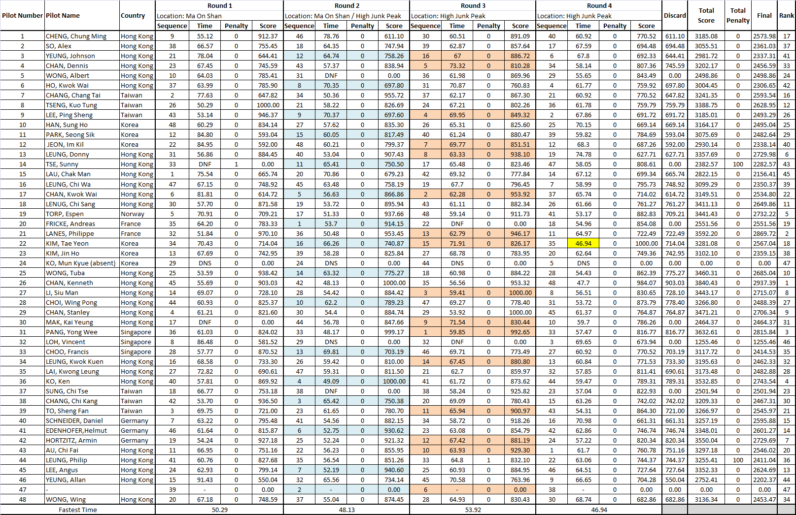
Task: Click the Final column header
Action: coord(764,16)
